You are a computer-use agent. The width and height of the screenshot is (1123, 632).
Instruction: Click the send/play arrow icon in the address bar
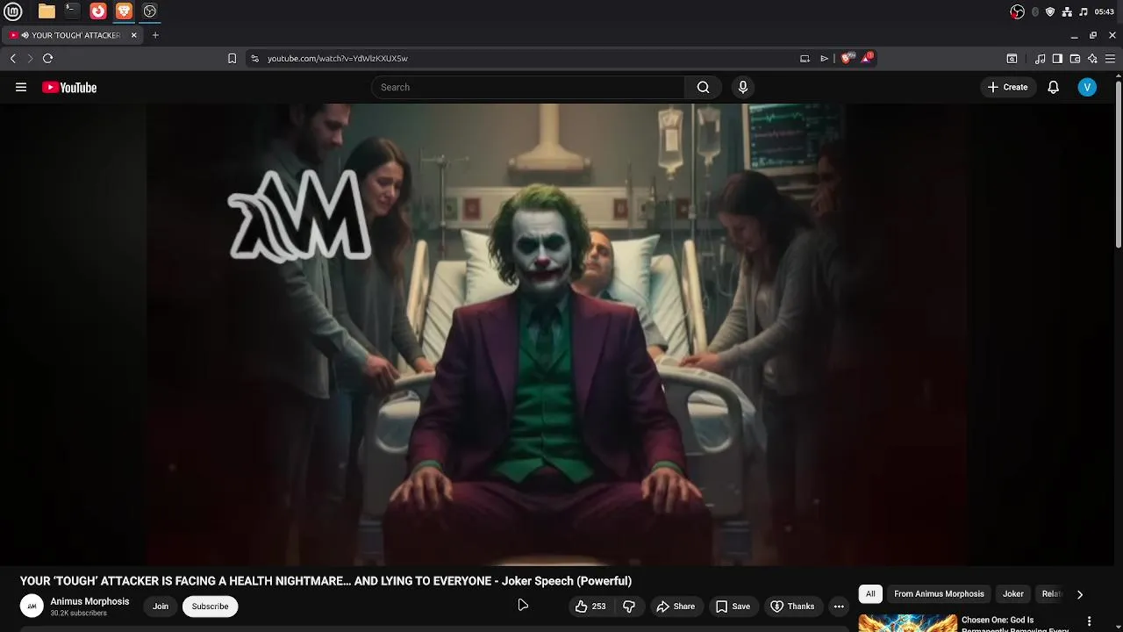824,59
